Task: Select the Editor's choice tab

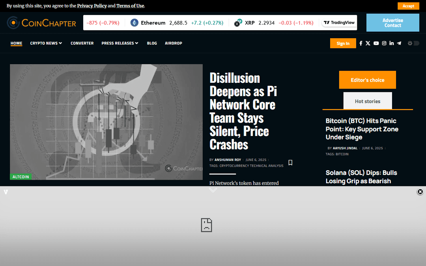Action: [x=367, y=80]
